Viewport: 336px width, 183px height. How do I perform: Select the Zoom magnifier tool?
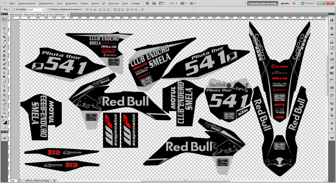4,113
